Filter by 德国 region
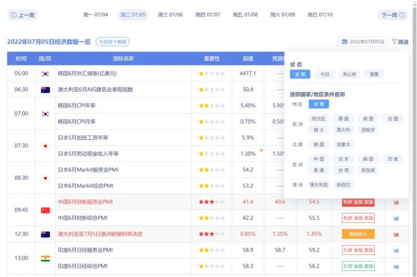 pyautogui.click(x=343, y=119)
